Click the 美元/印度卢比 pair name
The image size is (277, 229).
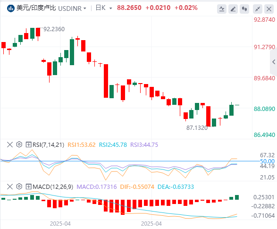(36, 8)
